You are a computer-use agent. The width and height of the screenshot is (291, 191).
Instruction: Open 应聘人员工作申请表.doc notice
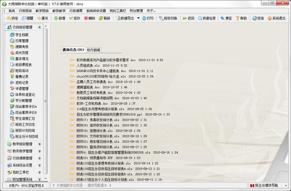tap(94, 82)
